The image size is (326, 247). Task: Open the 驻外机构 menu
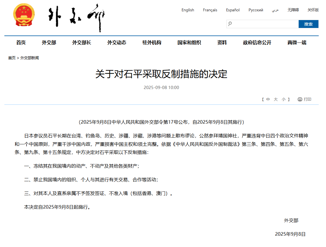coord(152,43)
